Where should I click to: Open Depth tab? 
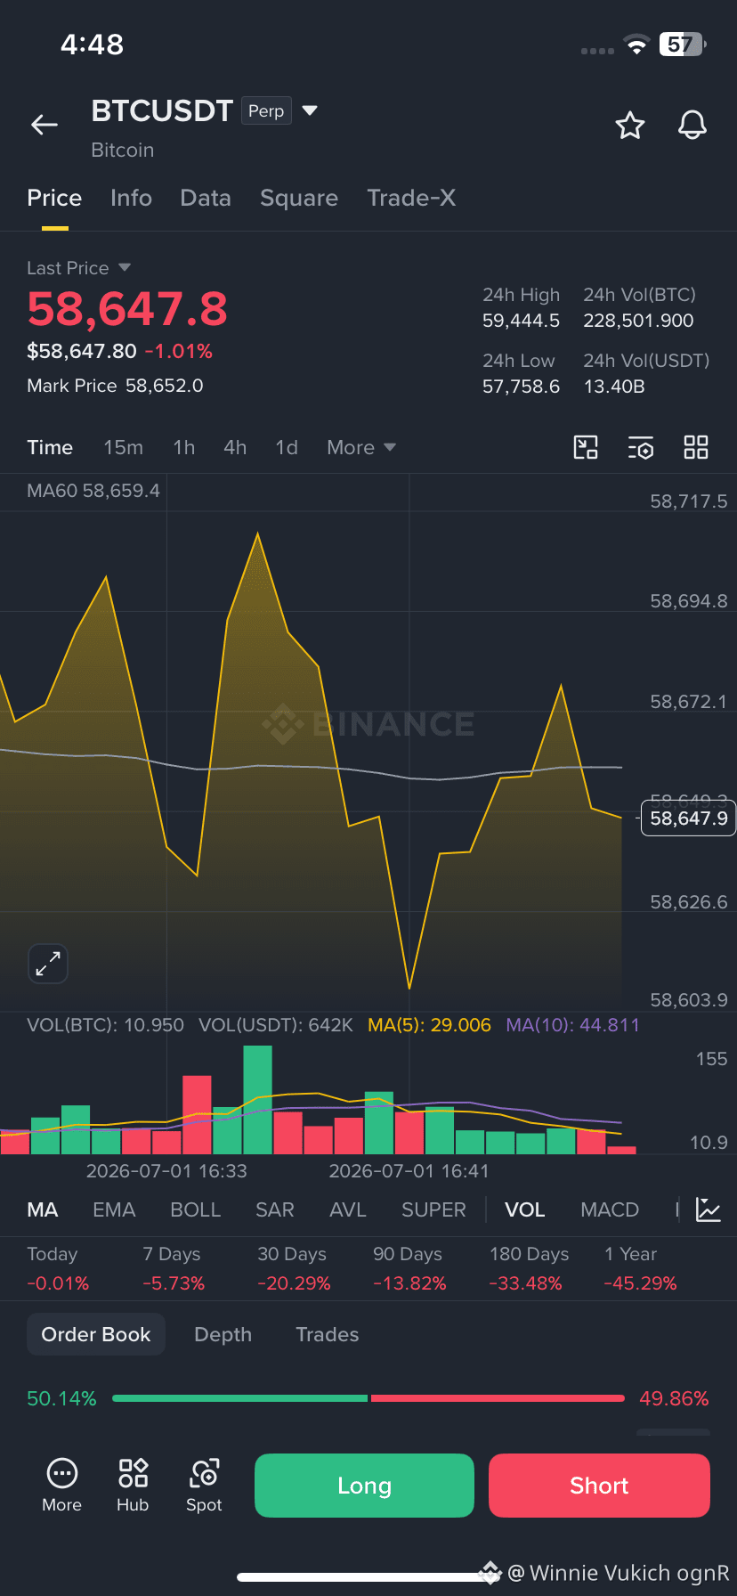[x=223, y=1334]
